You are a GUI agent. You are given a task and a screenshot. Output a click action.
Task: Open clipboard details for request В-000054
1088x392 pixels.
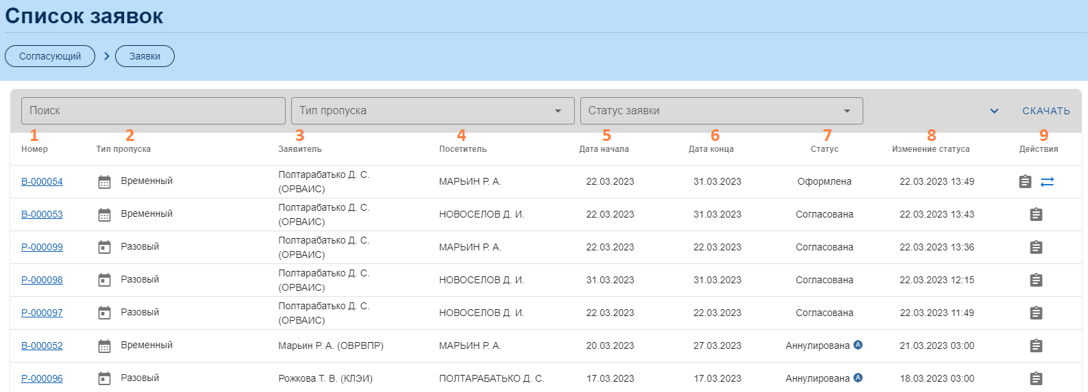[x=1025, y=181]
